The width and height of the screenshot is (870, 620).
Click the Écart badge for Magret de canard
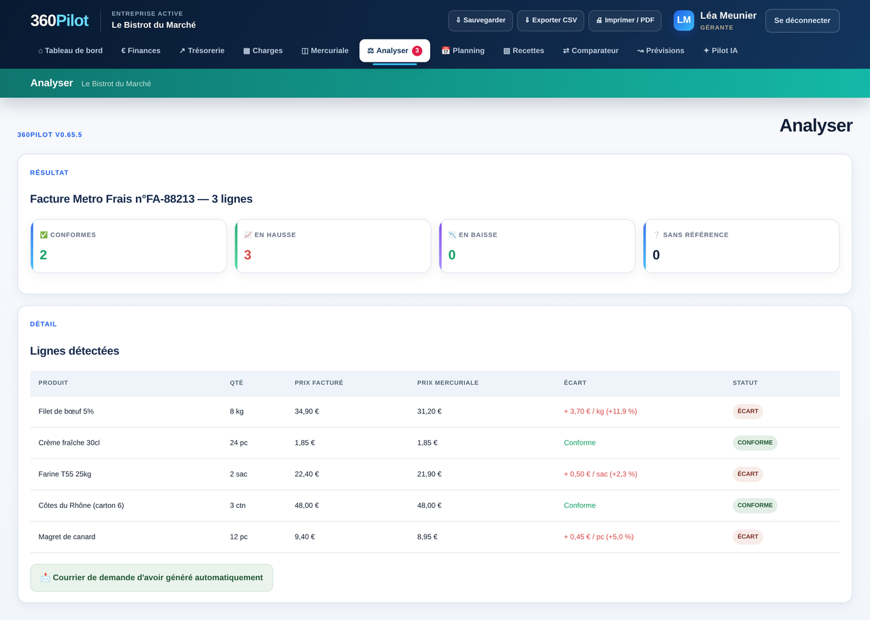pyautogui.click(x=748, y=536)
